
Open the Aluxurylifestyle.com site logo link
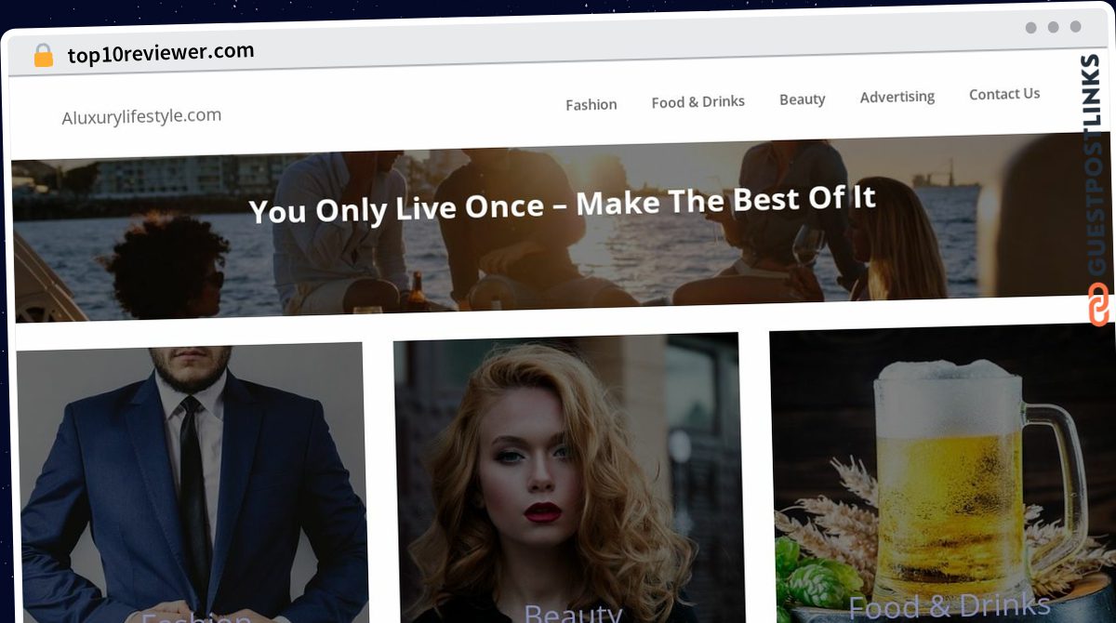[x=141, y=116]
